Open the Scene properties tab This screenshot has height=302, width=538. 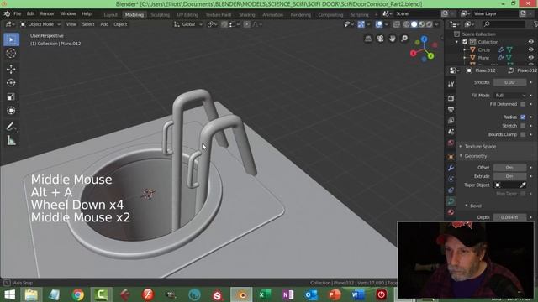pos(451,132)
